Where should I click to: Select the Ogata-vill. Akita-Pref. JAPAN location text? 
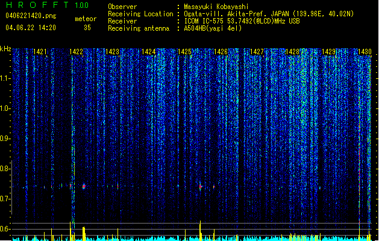click(269, 14)
